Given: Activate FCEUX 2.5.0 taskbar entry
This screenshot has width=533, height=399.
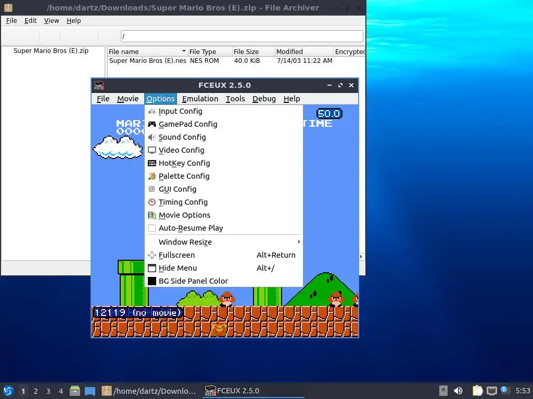Looking at the screenshot, I should pyautogui.click(x=253, y=391).
